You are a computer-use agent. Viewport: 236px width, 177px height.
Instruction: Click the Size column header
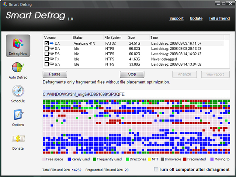point(138,38)
